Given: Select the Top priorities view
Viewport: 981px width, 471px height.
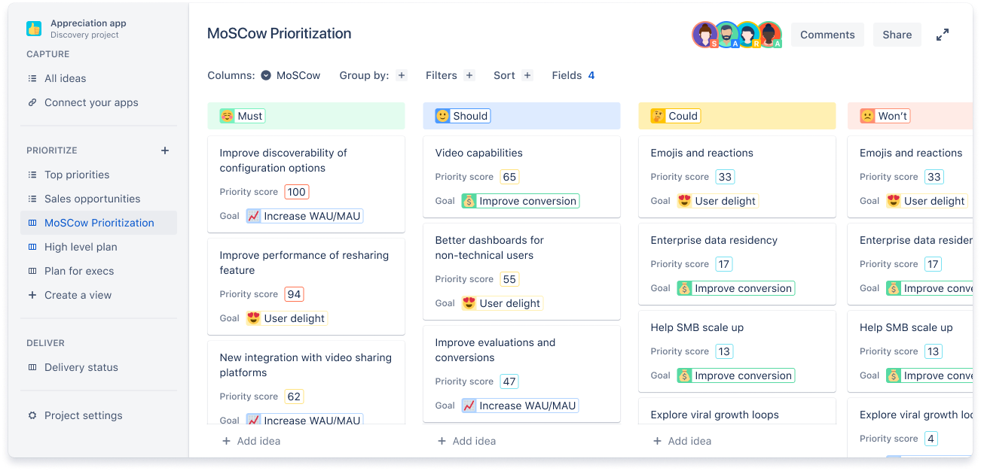Looking at the screenshot, I should pyautogui.click(x=76, y=175).
